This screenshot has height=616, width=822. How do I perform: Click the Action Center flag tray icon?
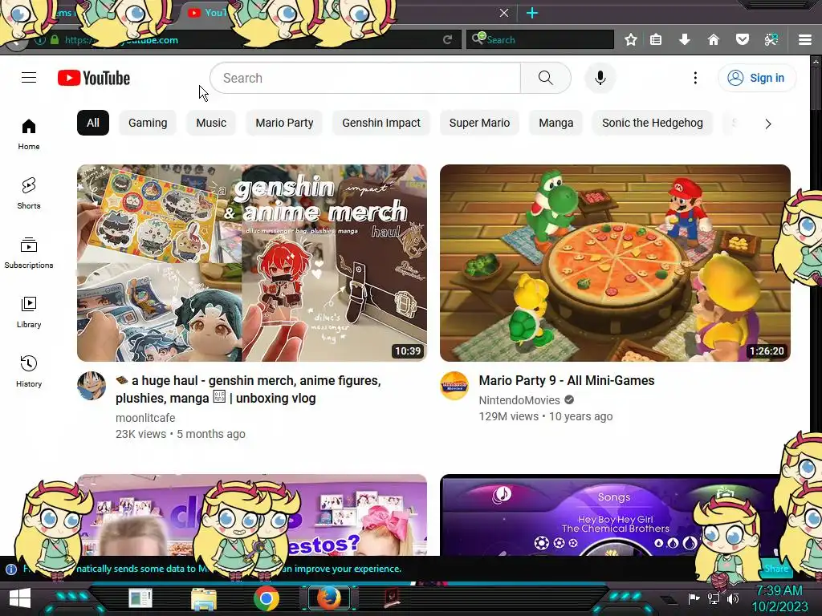[694, 598]
